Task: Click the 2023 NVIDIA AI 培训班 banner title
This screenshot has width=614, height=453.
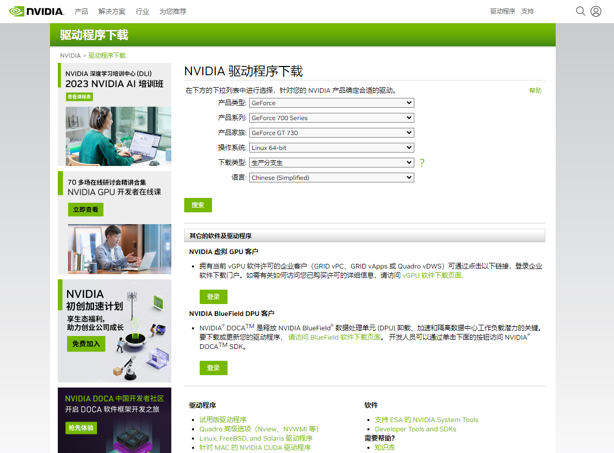Action: 115,83
